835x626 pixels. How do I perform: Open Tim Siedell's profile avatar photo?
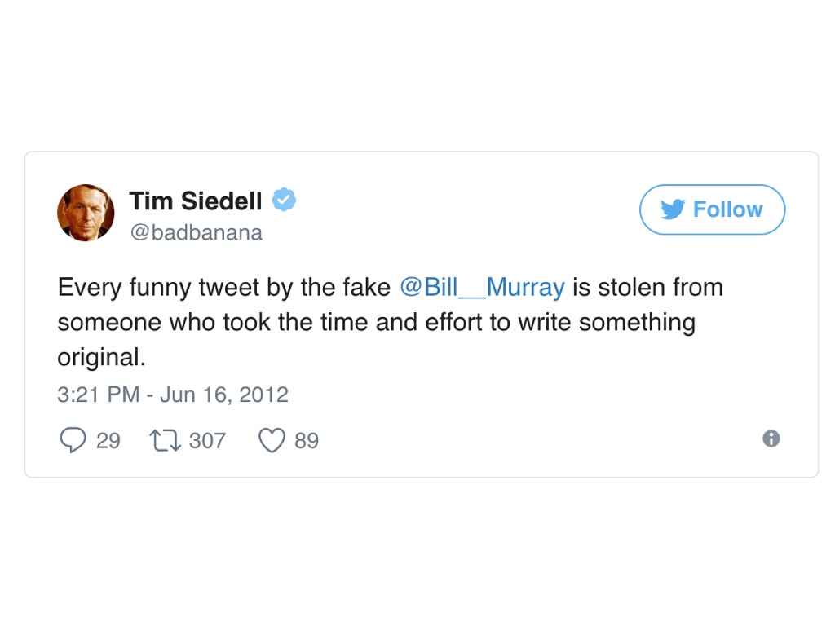pyautogui.click(x=86, y=213)
